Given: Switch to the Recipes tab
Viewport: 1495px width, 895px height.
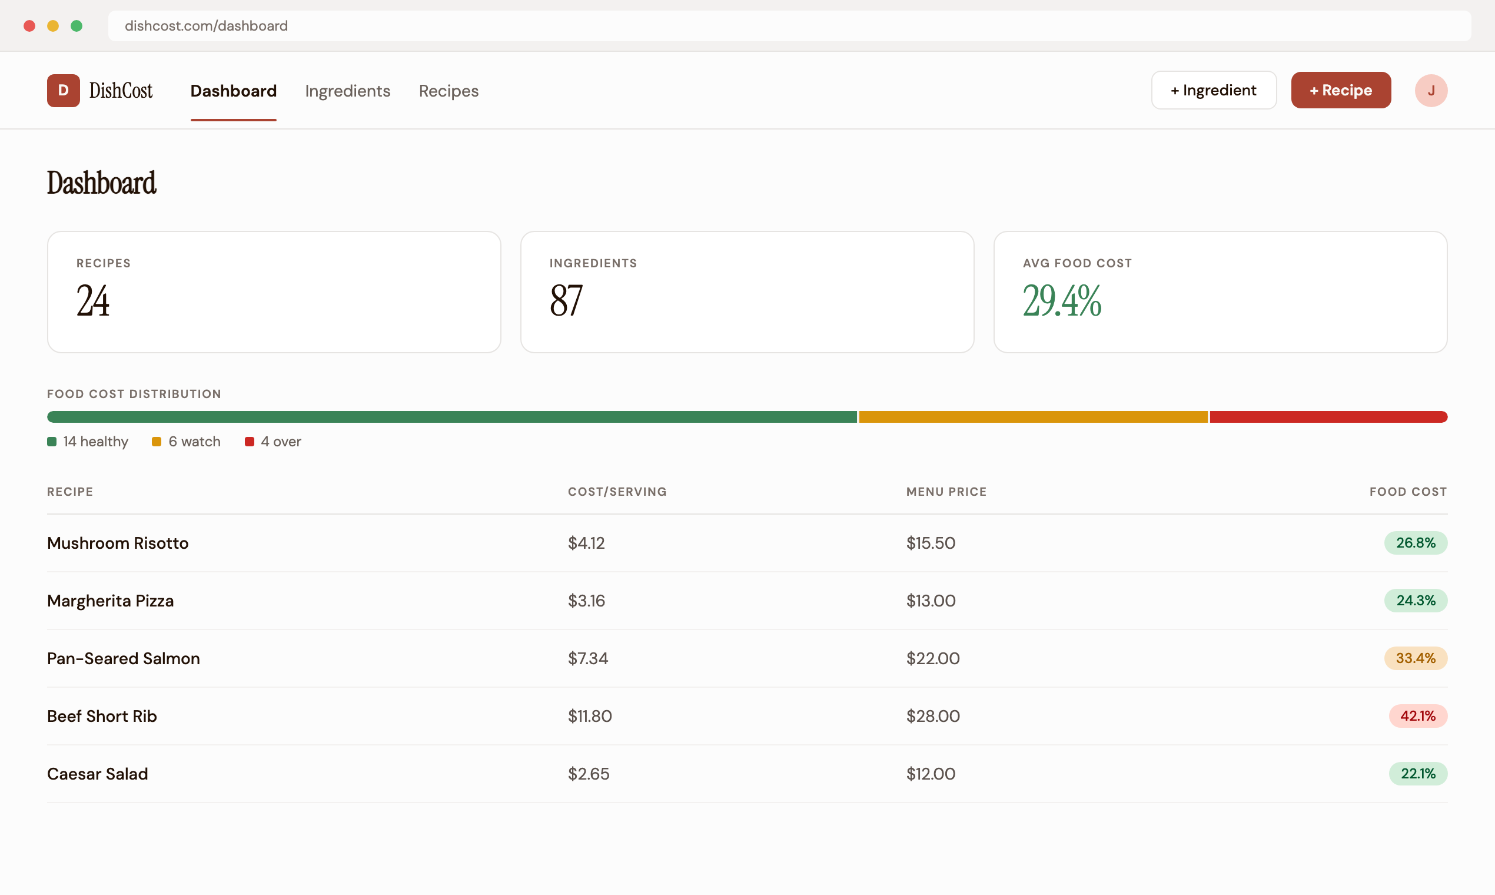Looking at the screenshot, I should [x=448, y=91].
